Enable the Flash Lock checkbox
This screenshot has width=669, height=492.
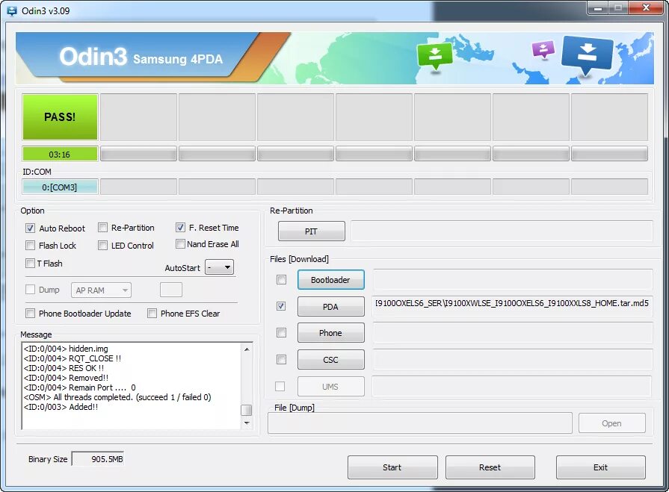(x=30, y=246)
